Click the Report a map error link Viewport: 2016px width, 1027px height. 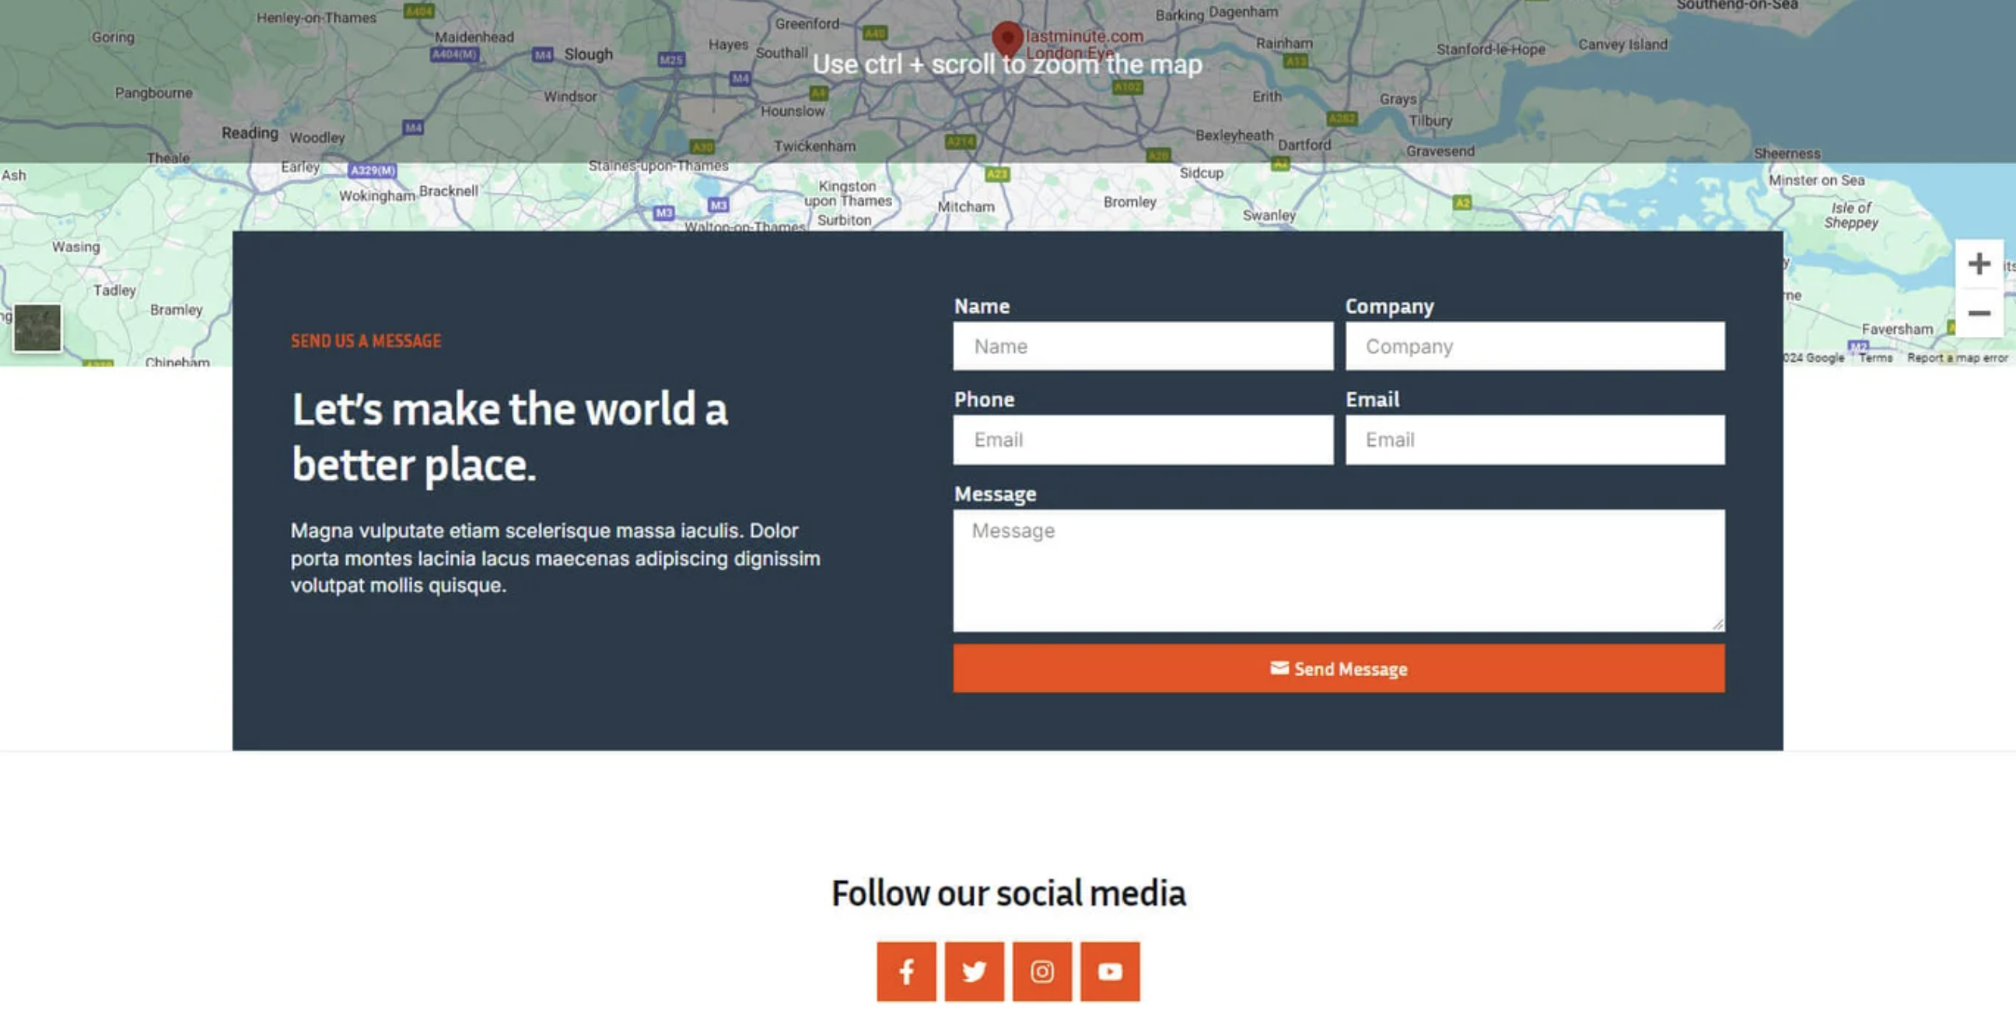coord(1957,358)
